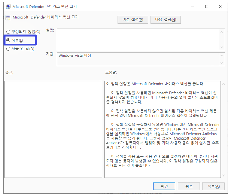This screenshot has height=195, width=229.
Task: Click the 설명 label
Action: click(x=50, y=30)
